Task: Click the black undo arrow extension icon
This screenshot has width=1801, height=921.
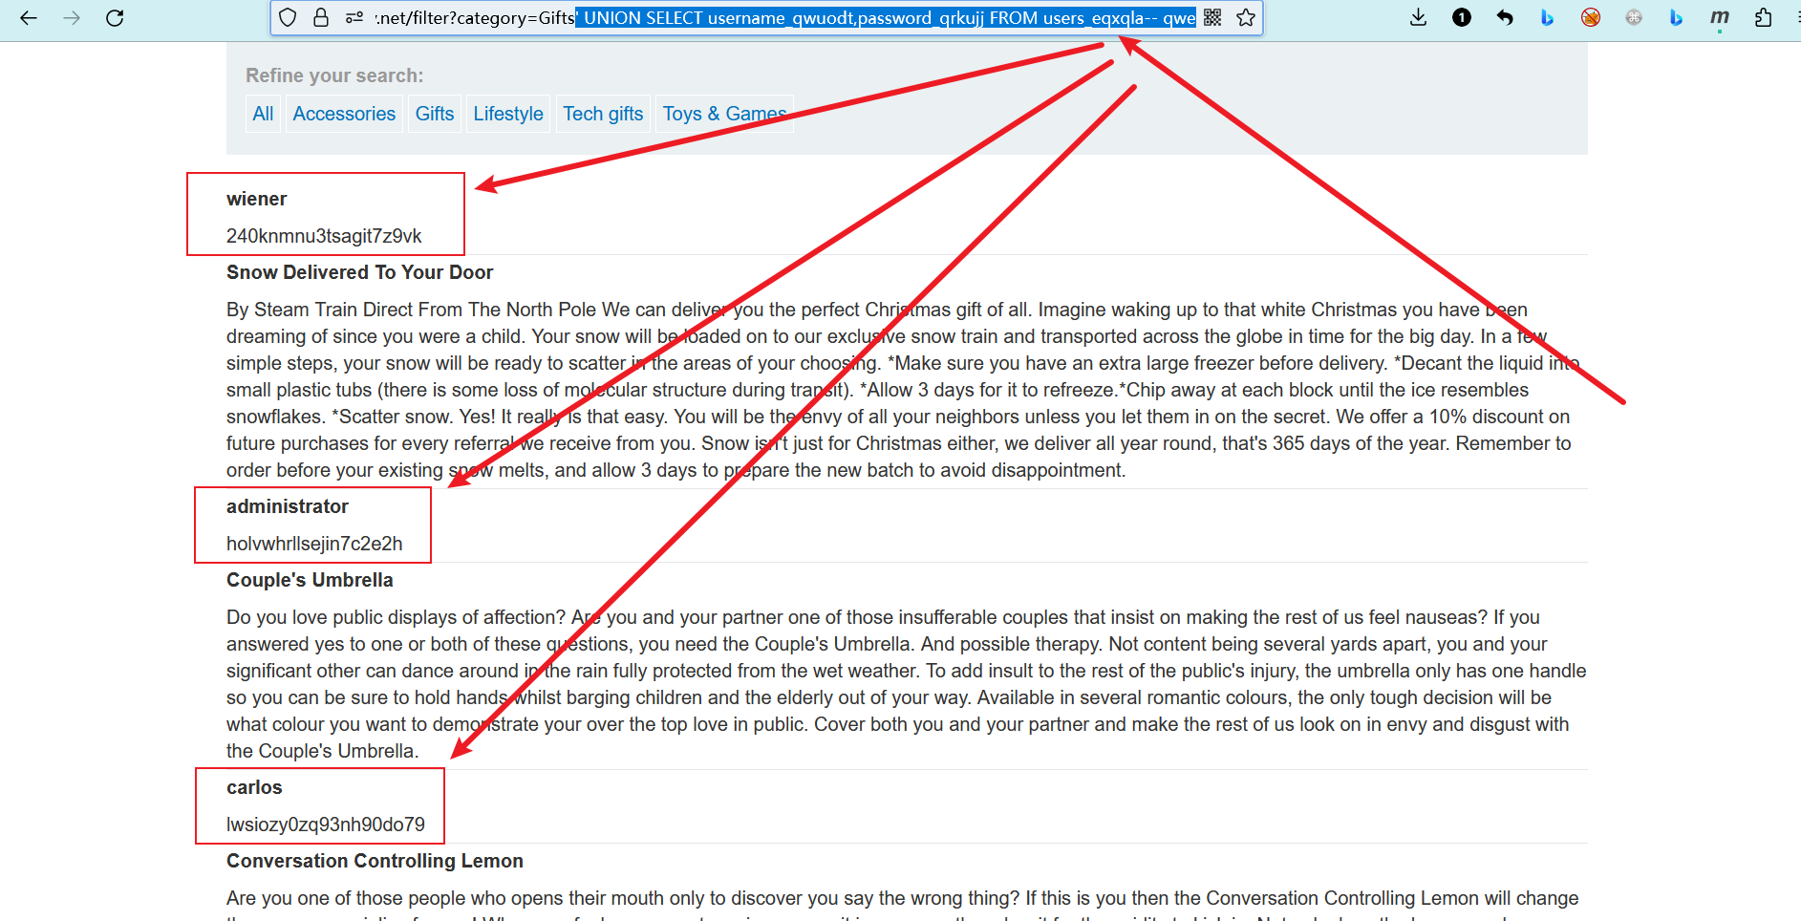Action: tap(1505, 17)
